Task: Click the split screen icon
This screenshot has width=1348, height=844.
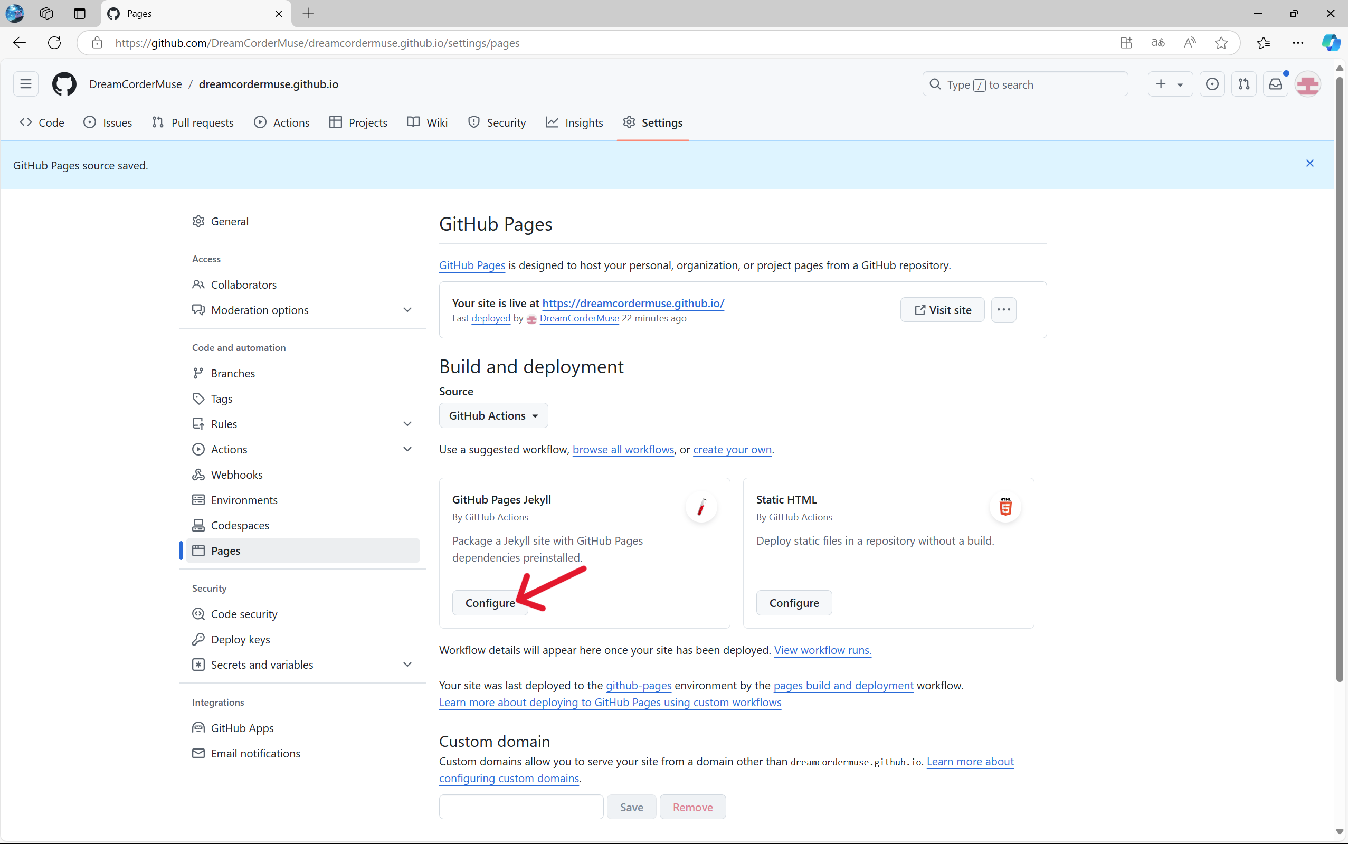Action: 1126,43
